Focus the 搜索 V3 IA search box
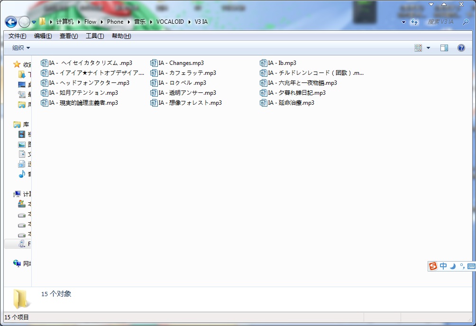476x326 pixels. click(440, 22)
